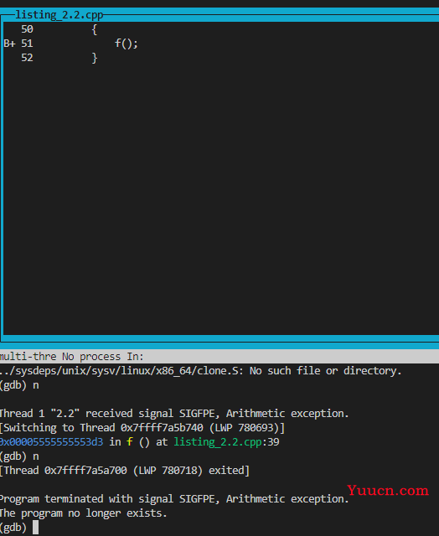Click the closing brace on line 52
439x536 pixels.
pos(95,58)
